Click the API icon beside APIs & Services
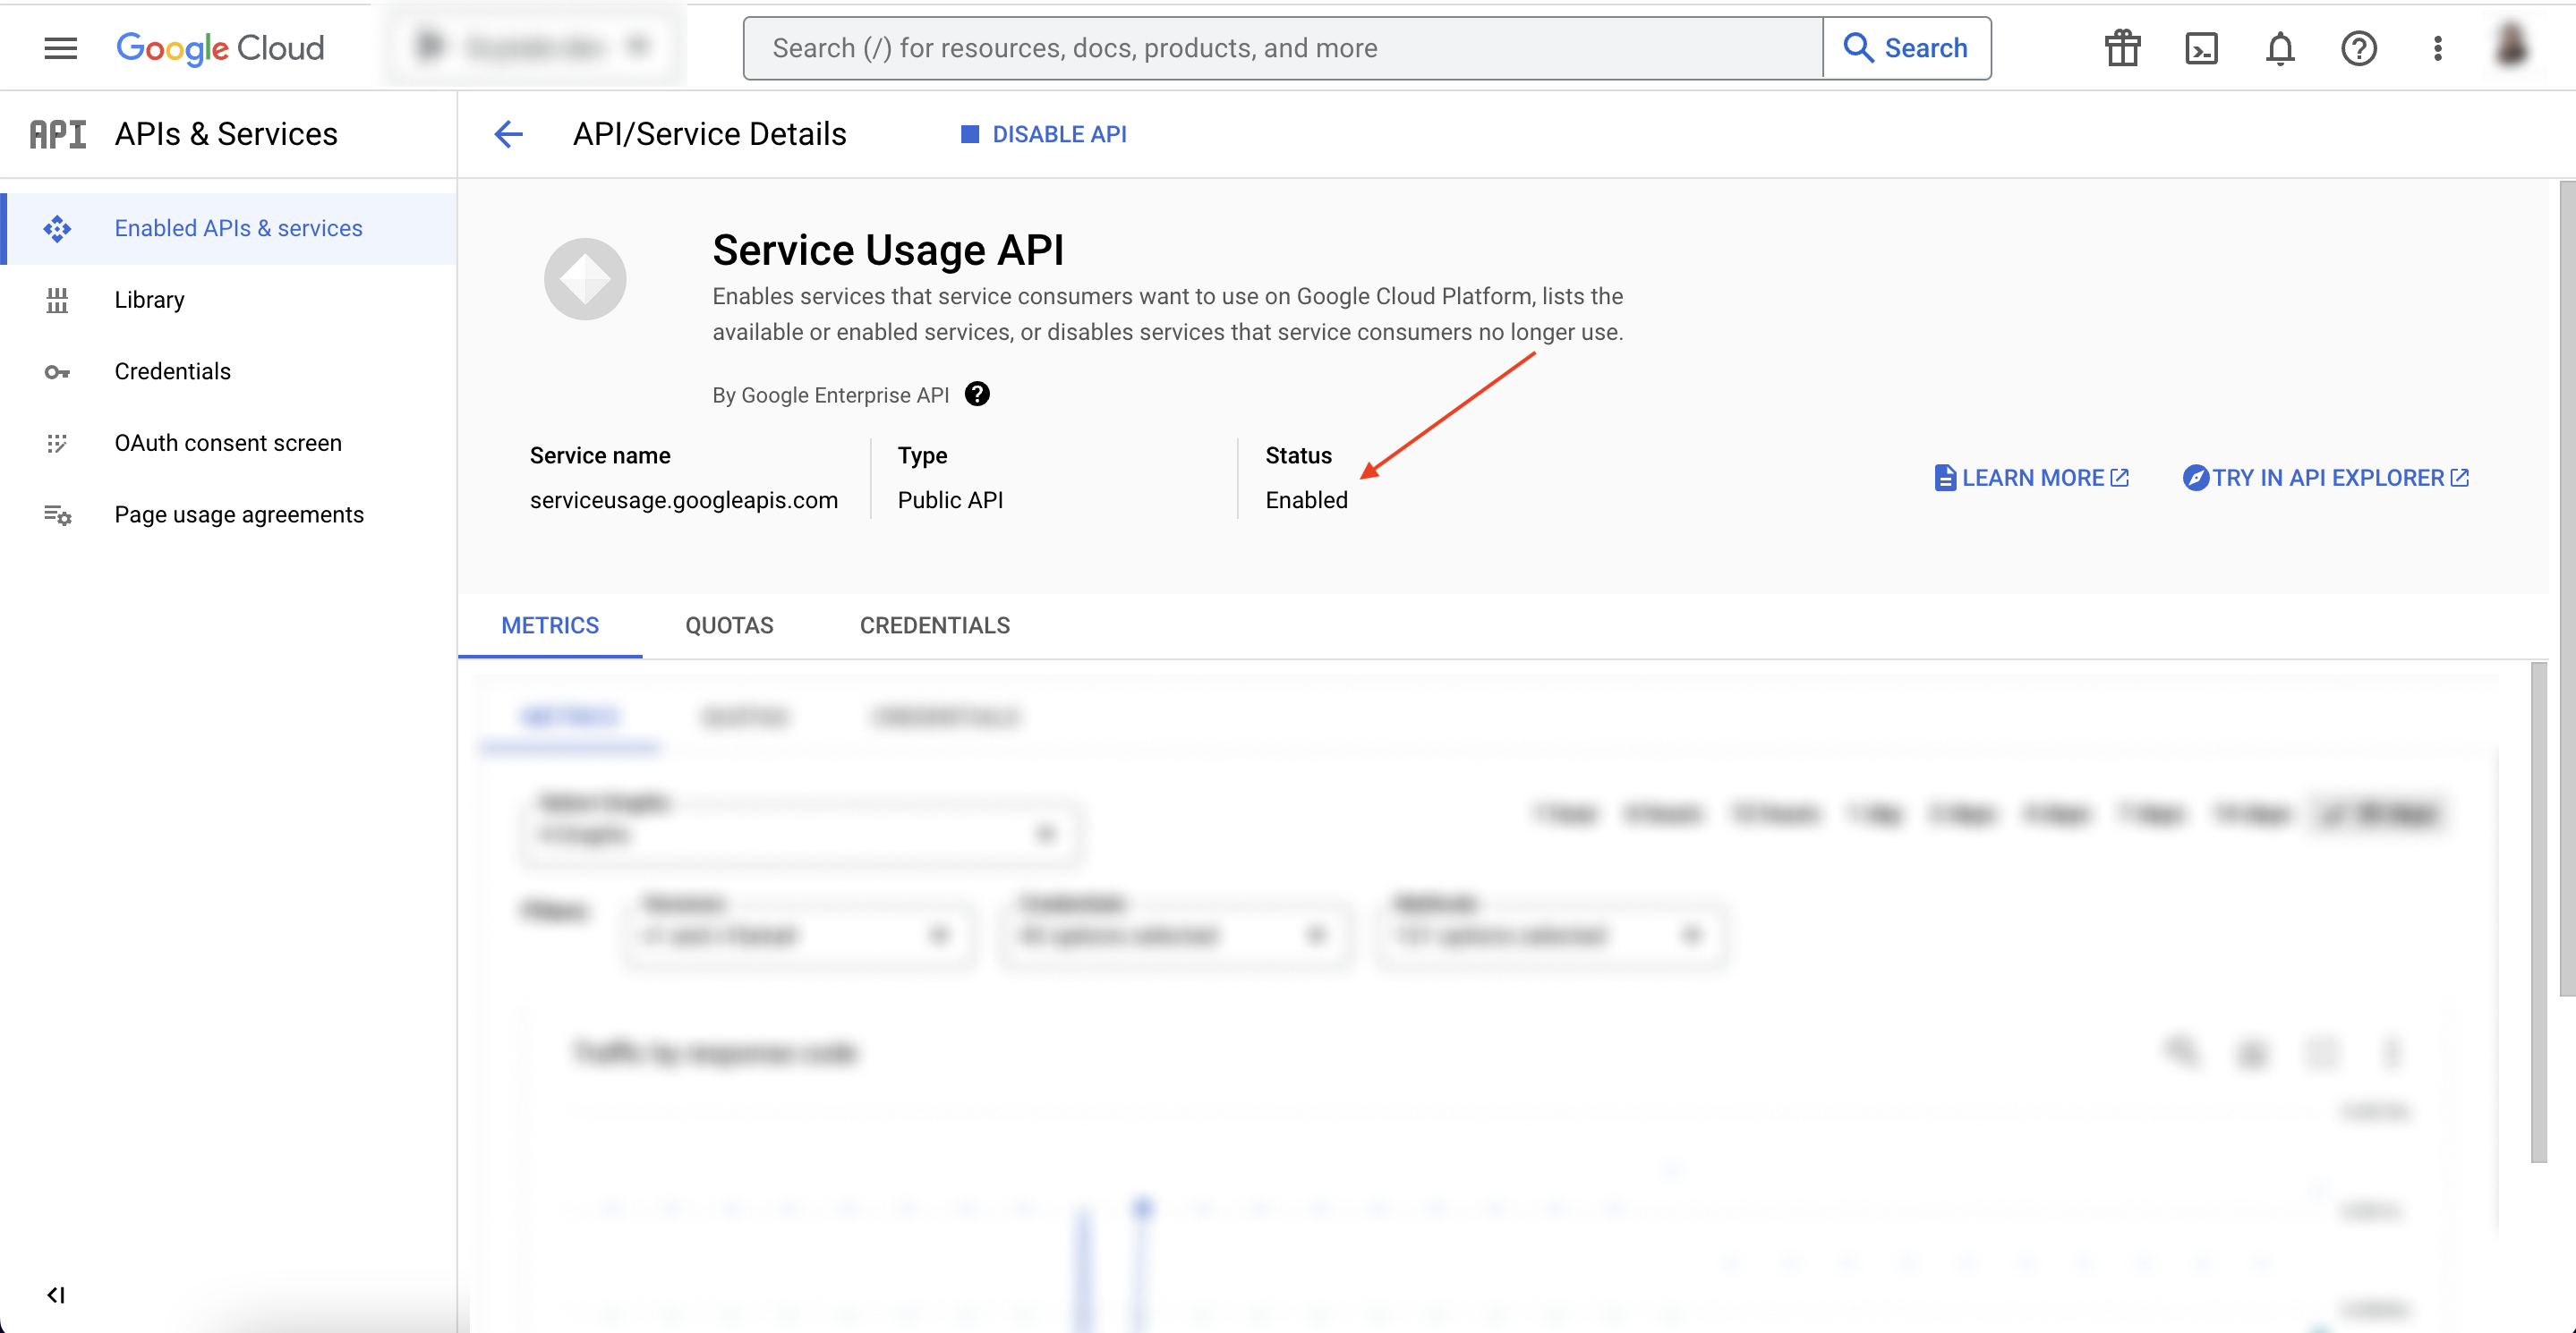 click(58, 134)
